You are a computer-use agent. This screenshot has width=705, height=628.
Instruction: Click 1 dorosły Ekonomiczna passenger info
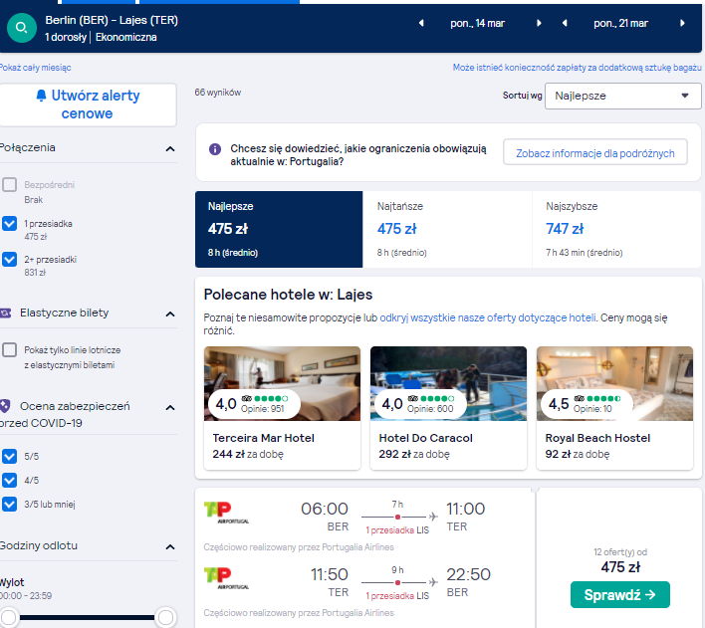101,37
